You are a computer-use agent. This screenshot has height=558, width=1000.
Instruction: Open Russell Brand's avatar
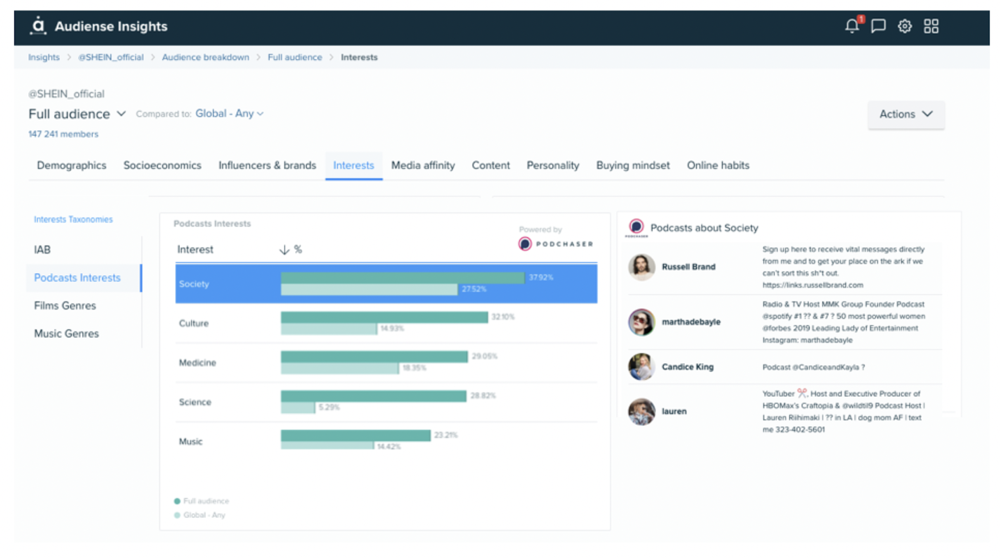click(641, 267)
